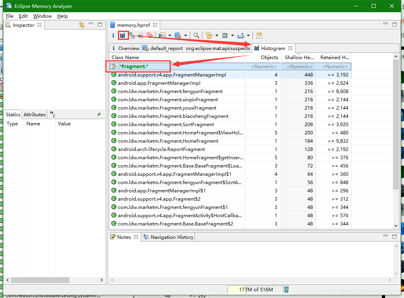Select the com.ldw.marketm.Fragment.fengyunFragment row

pyautogui.click(x=230, y=91)
